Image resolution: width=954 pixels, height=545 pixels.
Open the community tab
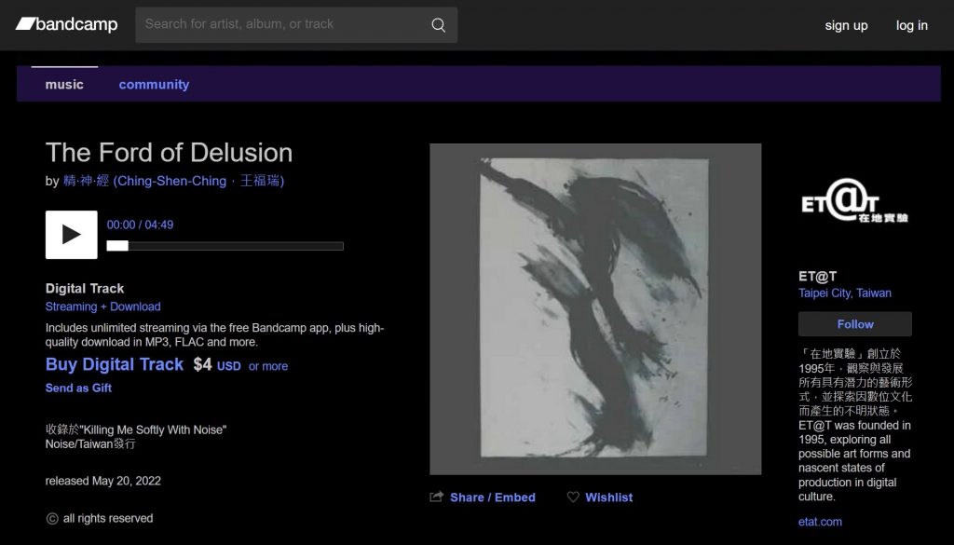pyautogui.click(x=154, y=85)
